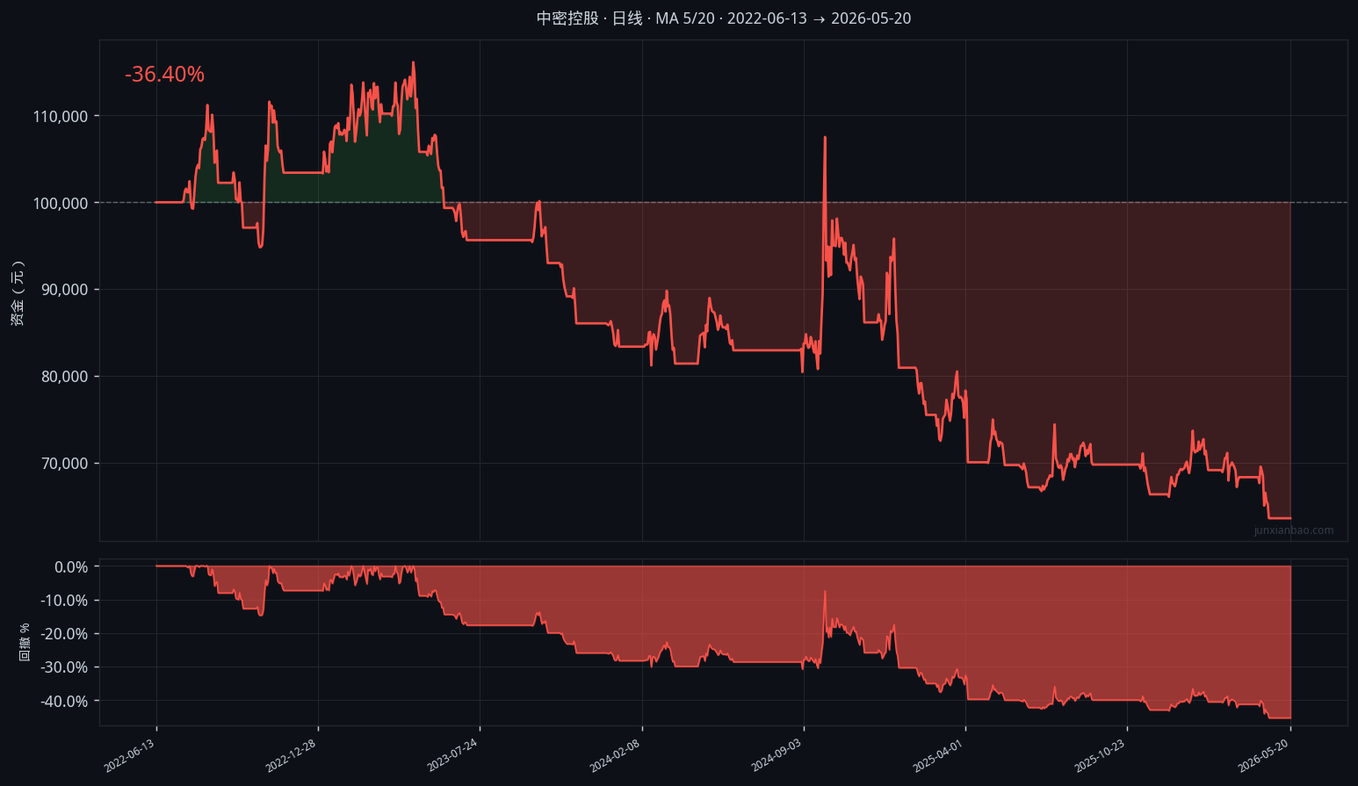Click the 2024-09-03 x-axis date label

(777, 755)
